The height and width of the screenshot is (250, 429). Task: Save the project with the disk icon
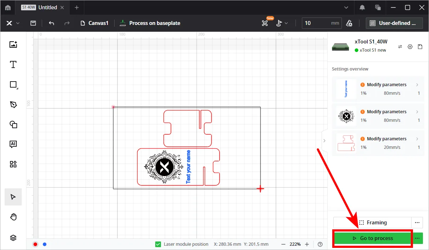click(33, 23)
